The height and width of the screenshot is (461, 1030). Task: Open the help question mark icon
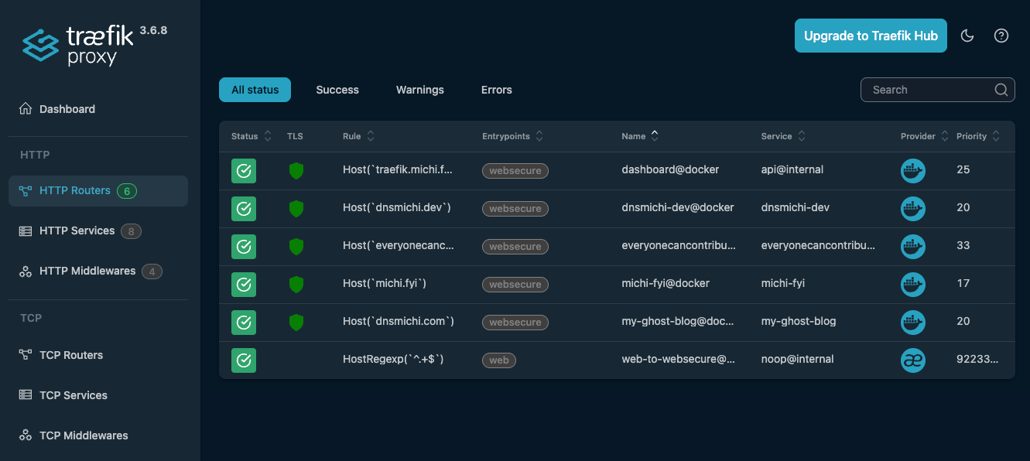coord(1001,35)
